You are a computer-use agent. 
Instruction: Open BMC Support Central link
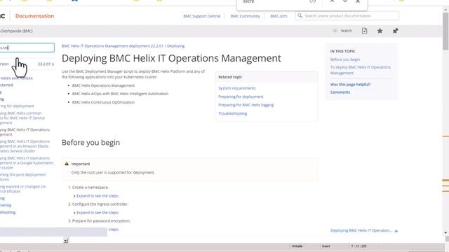[x=202, y=16]
